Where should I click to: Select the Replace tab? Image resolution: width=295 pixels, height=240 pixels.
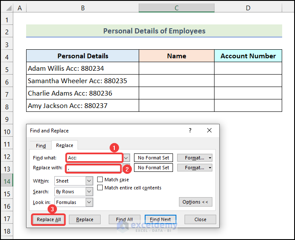65,145
